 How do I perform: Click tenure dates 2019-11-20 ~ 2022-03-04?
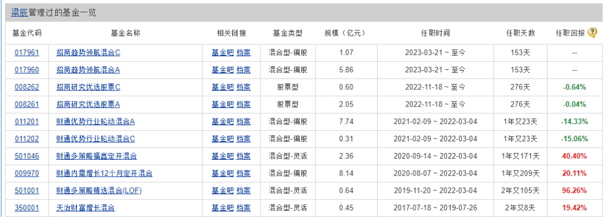pos(435,191)
